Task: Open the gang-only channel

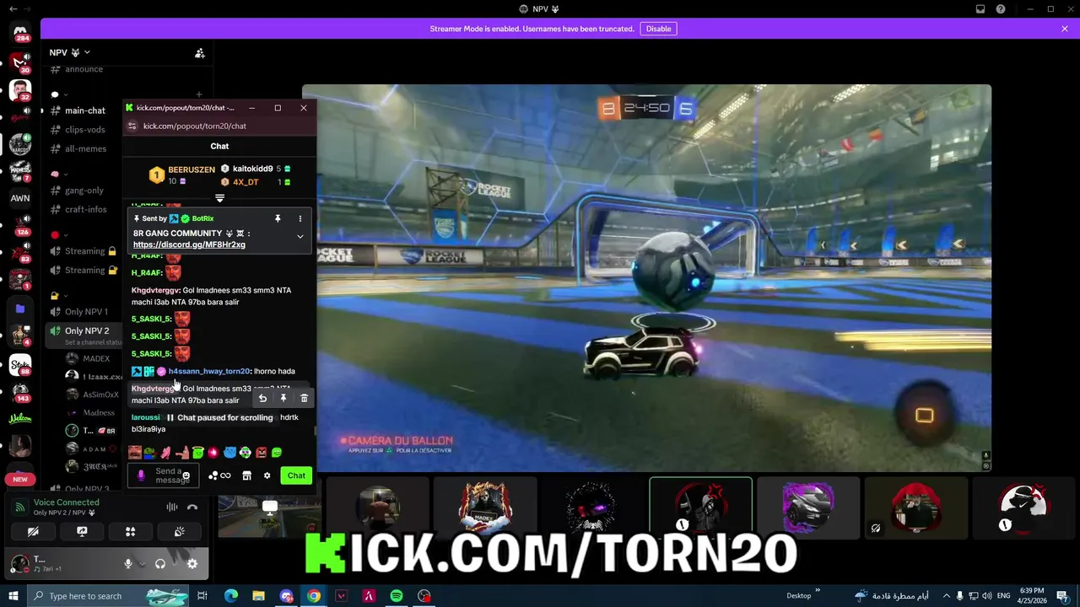Action: [x=84, y=191]
